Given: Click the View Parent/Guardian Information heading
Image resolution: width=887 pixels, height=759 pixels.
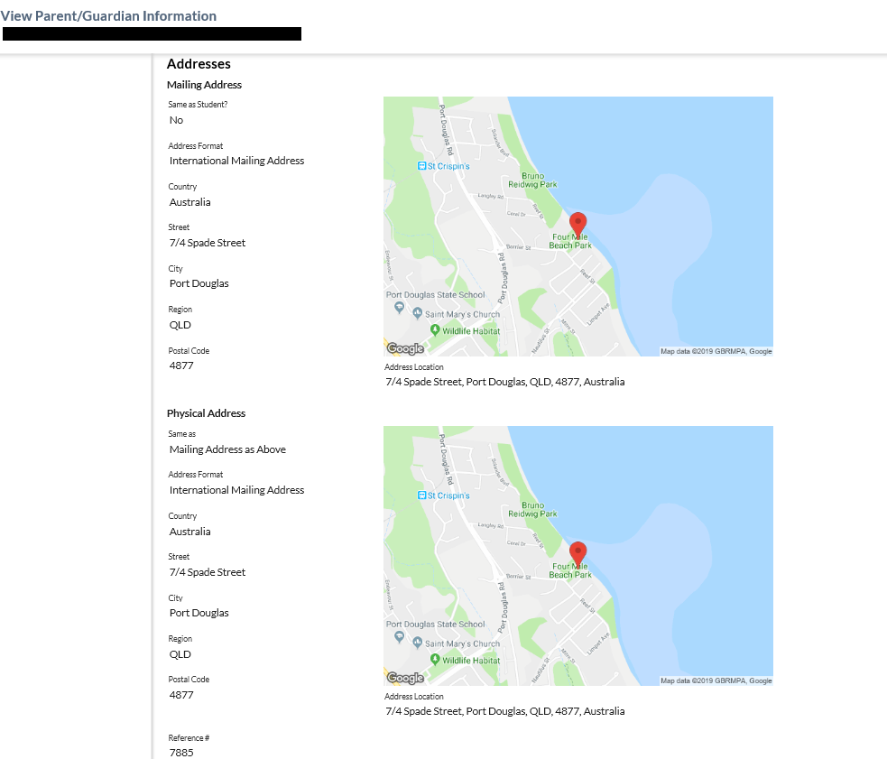Looking at the screenshot, I should (x=108, y=16).
